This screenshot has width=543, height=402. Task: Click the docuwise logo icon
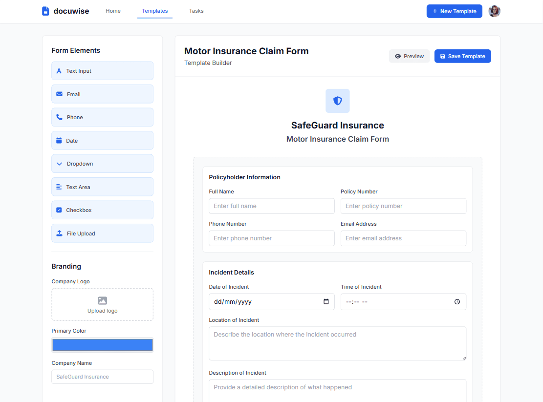(46, 11)
